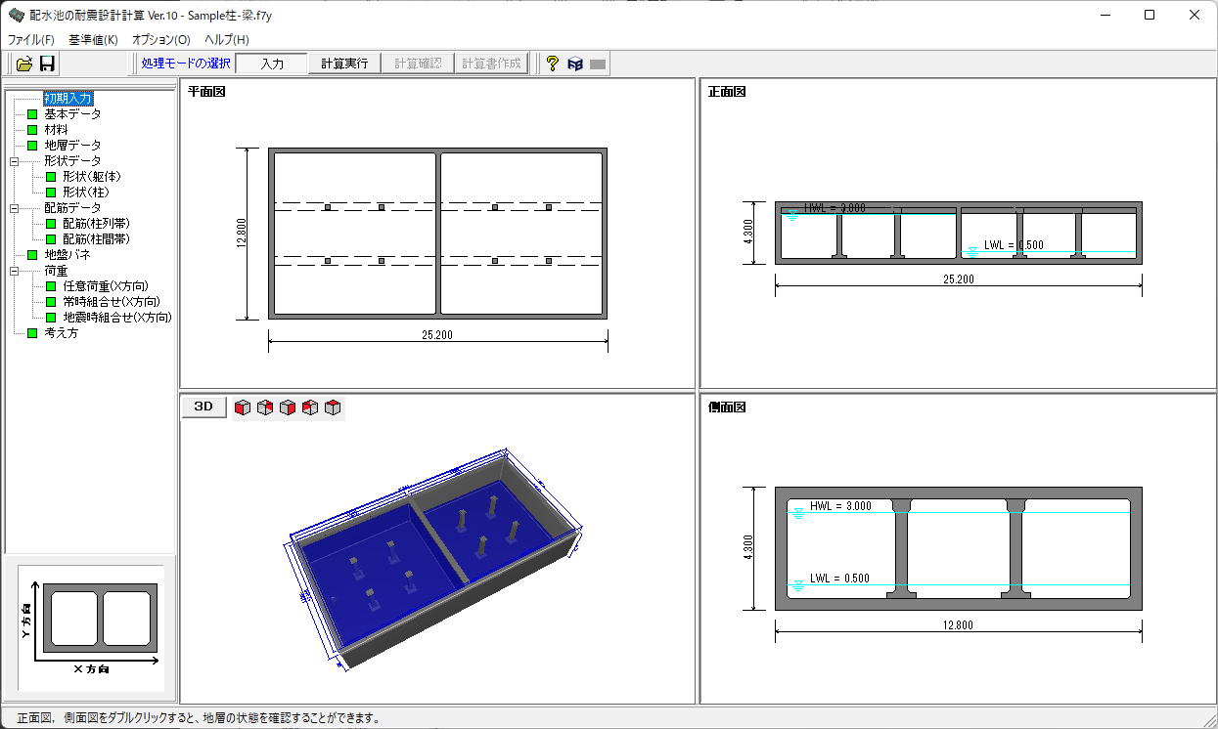Click the green status icon beside 考え方
The image size is (1218, 729).
(32, 333)
